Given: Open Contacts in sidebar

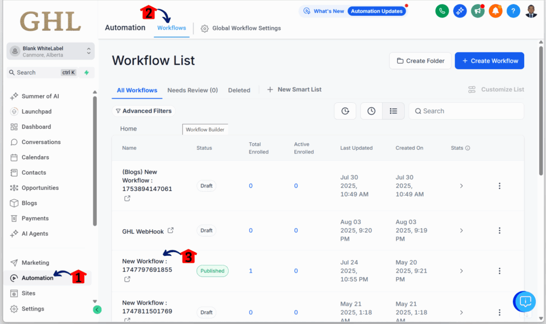Looking at the screenshot, I should (x=34, y=173).
